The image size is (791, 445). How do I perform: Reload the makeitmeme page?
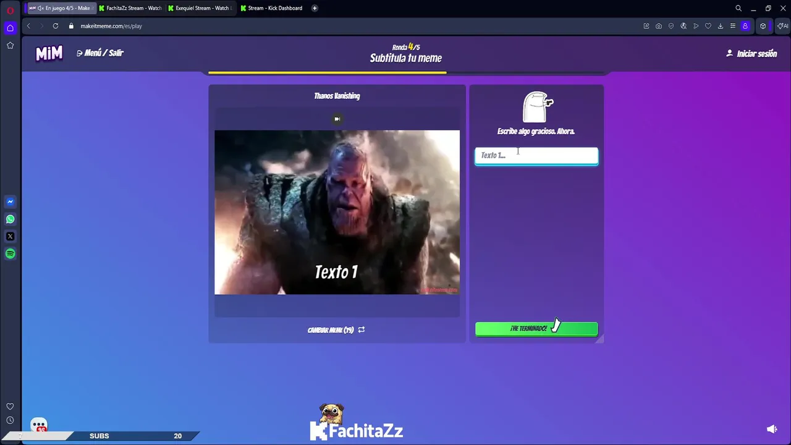(x=56, y=26)
